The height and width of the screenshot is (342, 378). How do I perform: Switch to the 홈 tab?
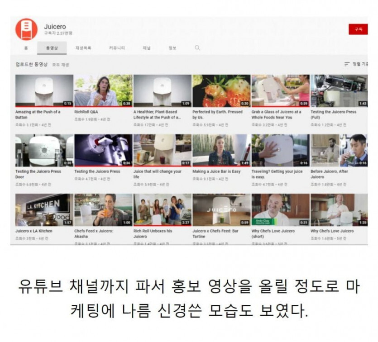(x=26, y=48)
